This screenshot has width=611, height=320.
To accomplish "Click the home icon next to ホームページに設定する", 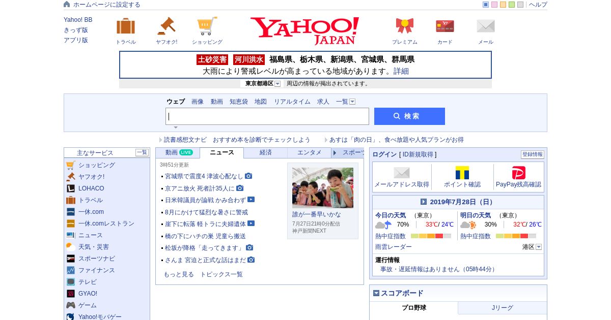I will click(x=67, y=4).
